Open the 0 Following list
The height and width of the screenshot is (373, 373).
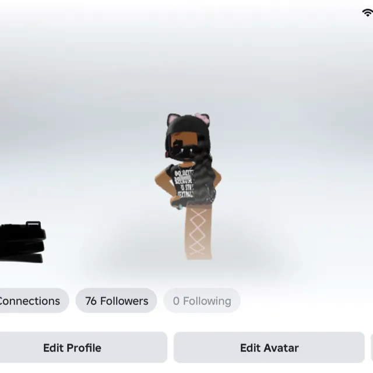(x=202, y=301)
